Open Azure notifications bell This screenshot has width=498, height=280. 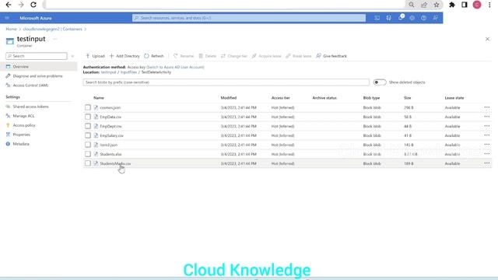pos(401,18)
